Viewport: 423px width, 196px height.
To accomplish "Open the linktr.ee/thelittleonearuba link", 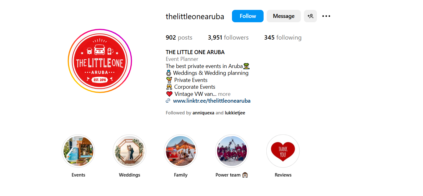I will [x=212, y=101].
